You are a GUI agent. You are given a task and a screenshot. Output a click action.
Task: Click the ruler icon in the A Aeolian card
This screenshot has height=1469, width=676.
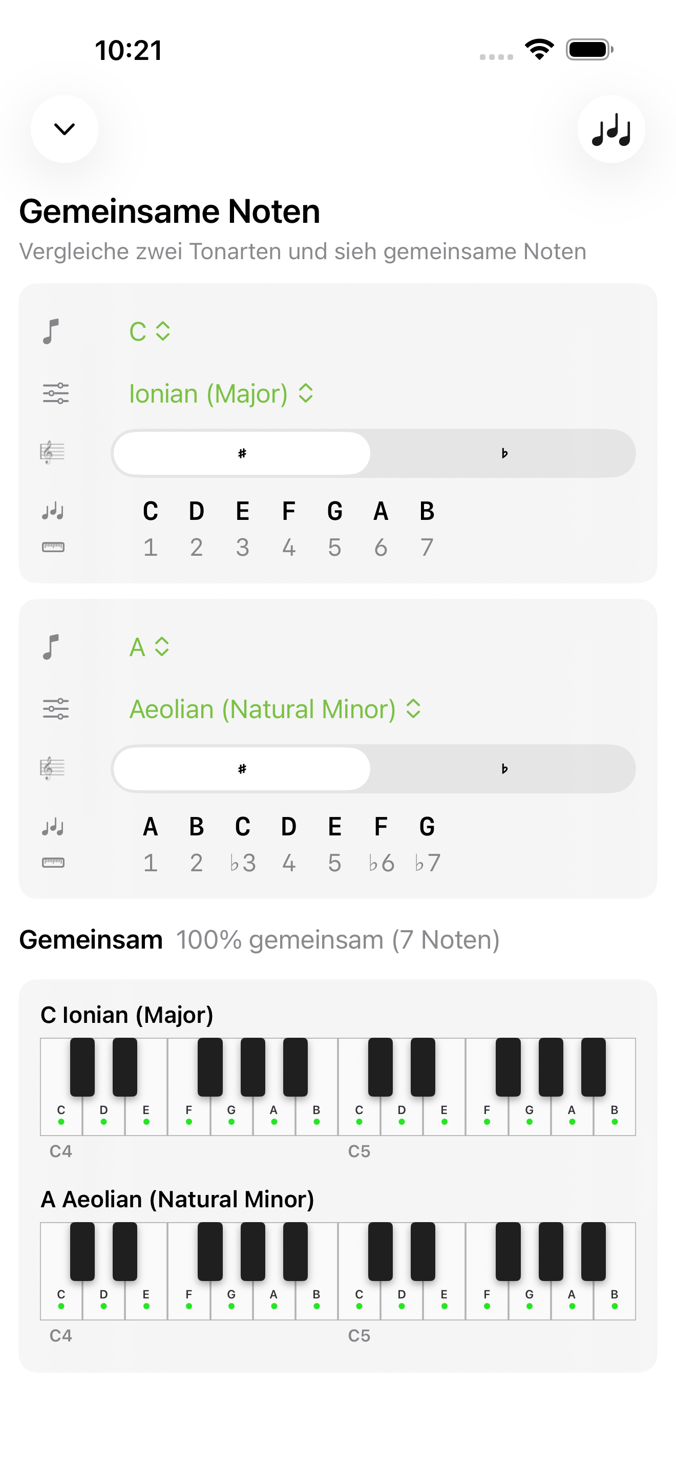(54, 863)
